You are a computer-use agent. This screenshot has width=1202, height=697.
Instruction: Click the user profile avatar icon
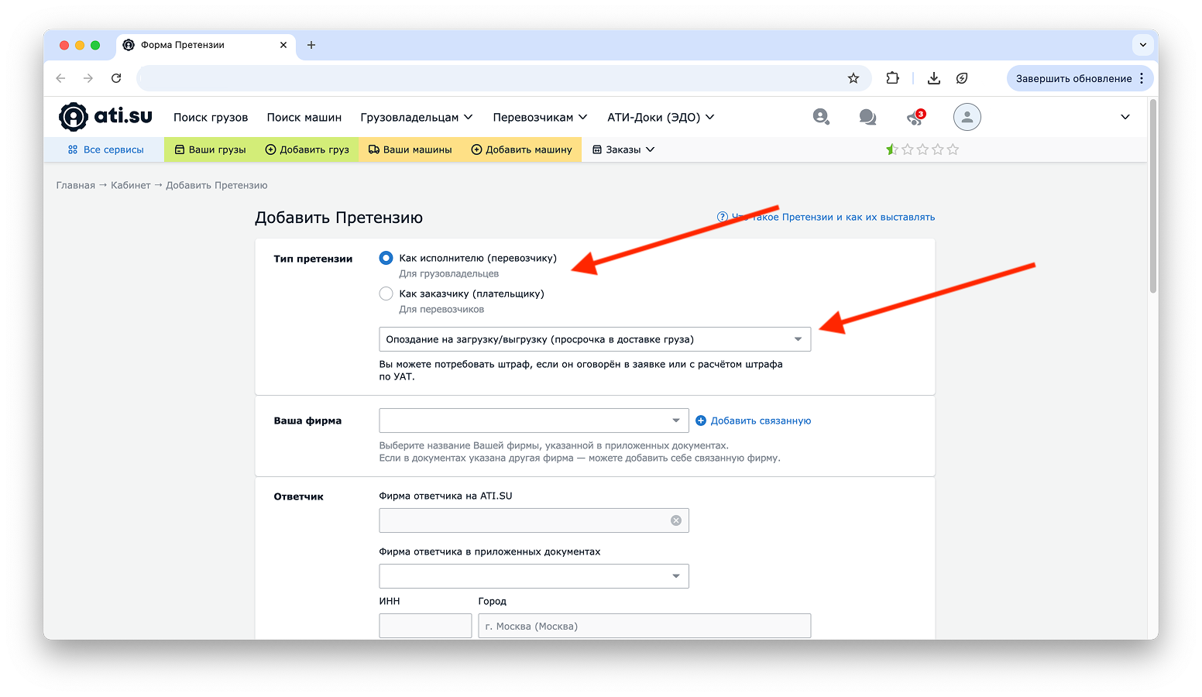pos(967,117)
